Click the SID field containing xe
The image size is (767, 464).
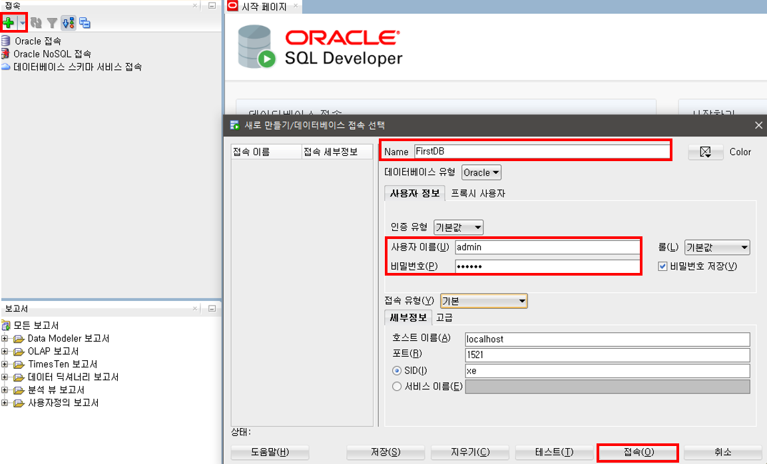[607, 371]
